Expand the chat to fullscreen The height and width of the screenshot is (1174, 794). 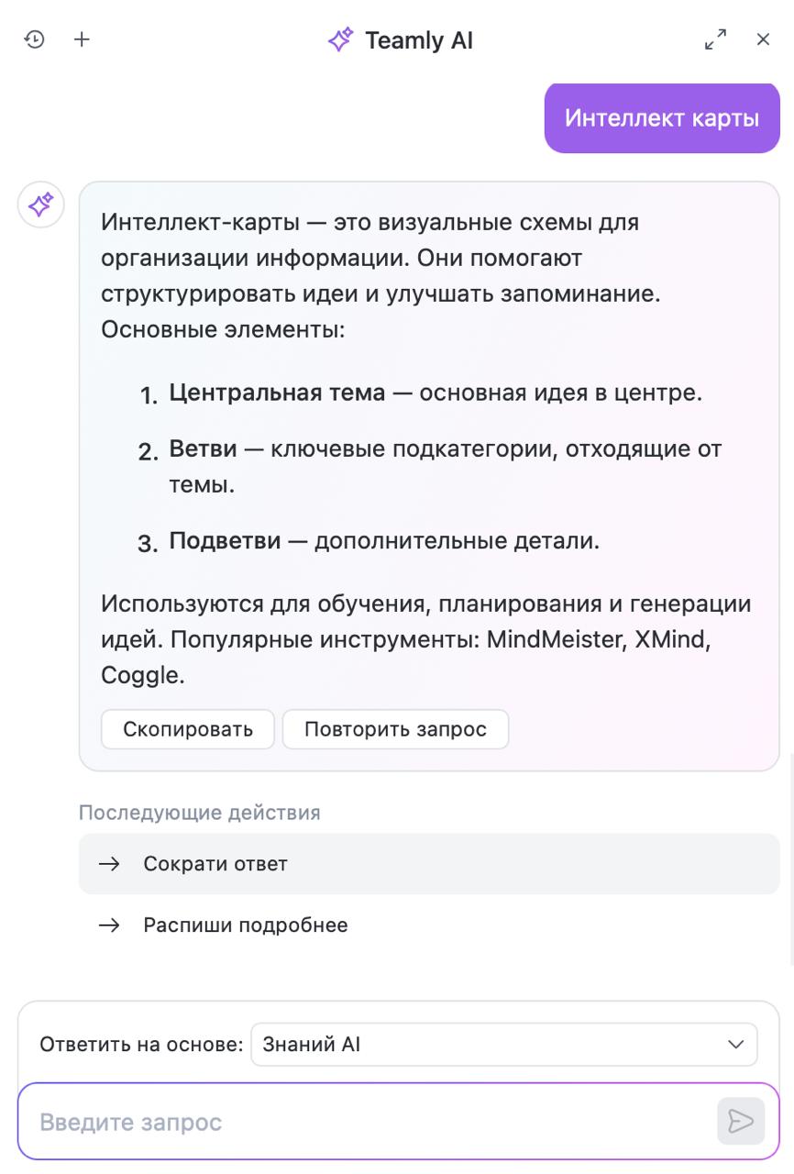[715, 39]
